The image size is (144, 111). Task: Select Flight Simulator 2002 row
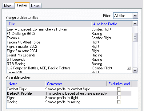pos(22,47)
